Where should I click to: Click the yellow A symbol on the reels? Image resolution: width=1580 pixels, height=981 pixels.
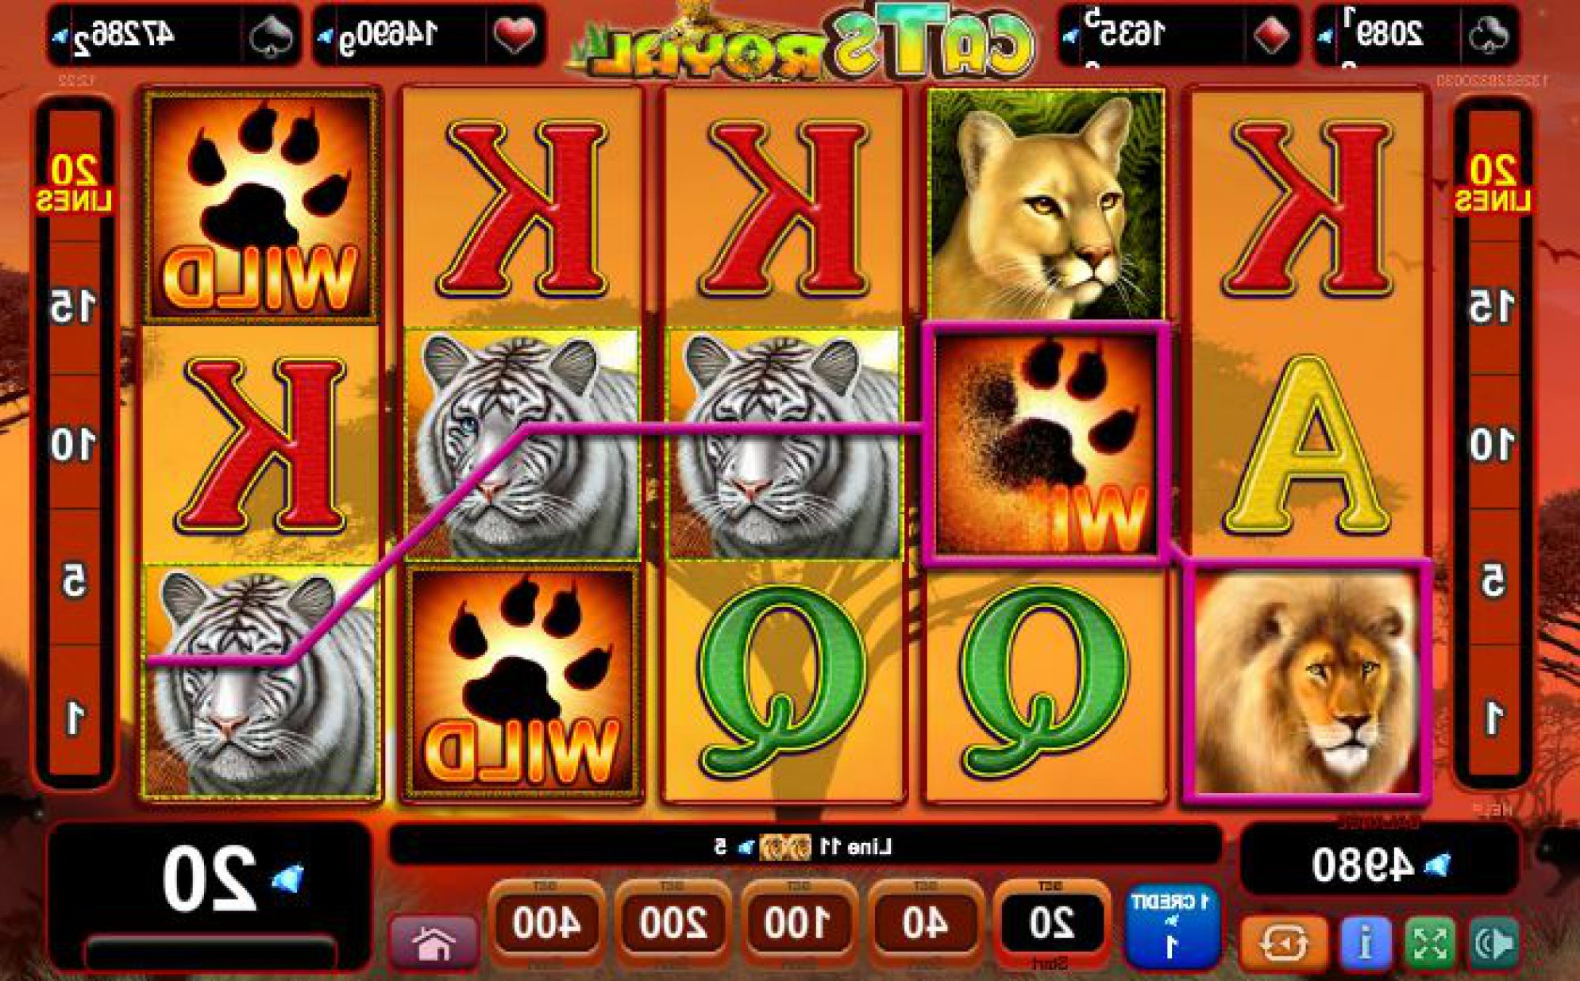1307,444
